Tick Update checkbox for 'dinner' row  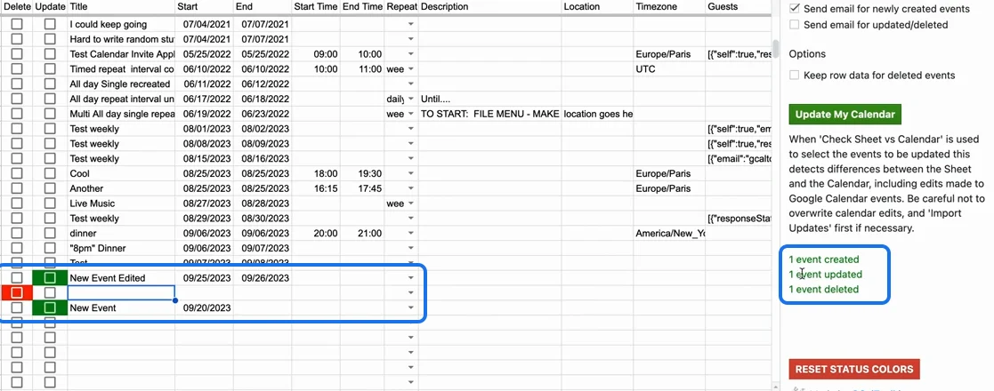click(50, 234)
